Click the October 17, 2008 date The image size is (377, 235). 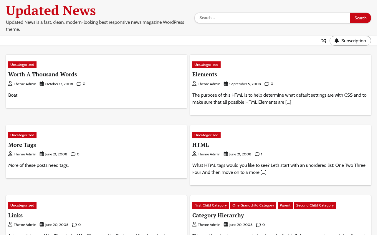[59, 84]
